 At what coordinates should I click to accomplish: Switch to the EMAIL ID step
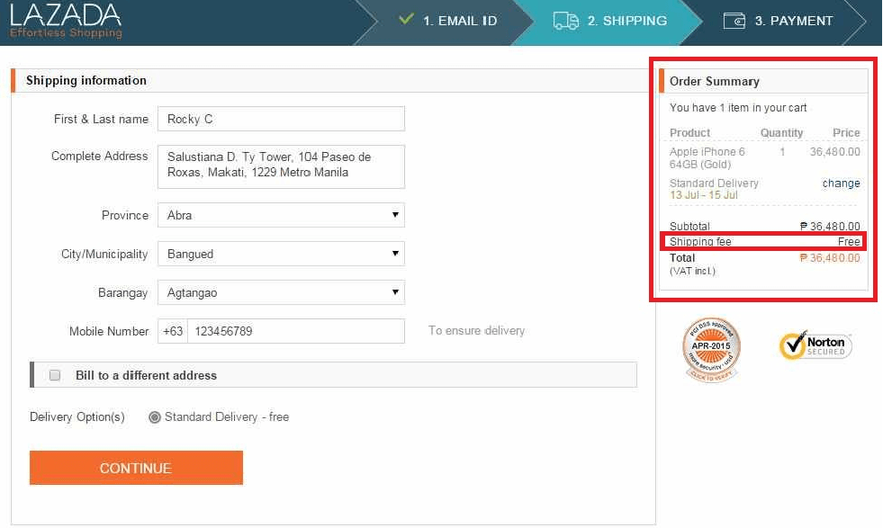456,20
